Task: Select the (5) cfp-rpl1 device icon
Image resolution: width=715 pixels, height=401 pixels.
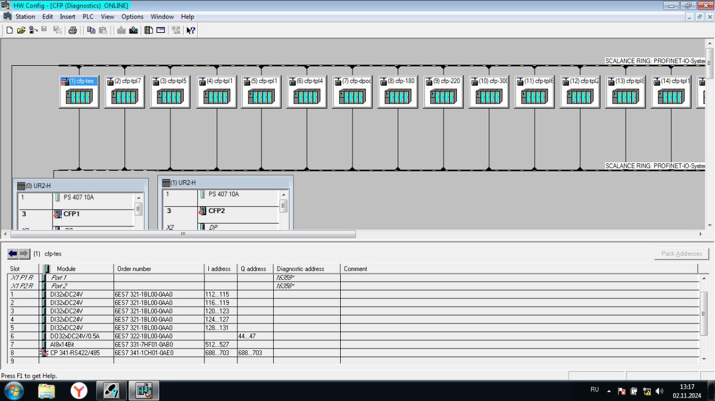Action: pos(261,91)
